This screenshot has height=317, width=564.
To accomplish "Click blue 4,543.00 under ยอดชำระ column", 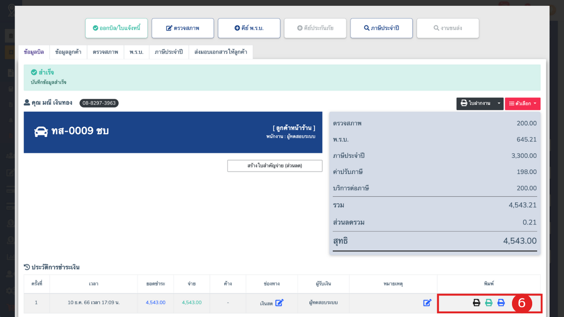I will click(156, 303).
